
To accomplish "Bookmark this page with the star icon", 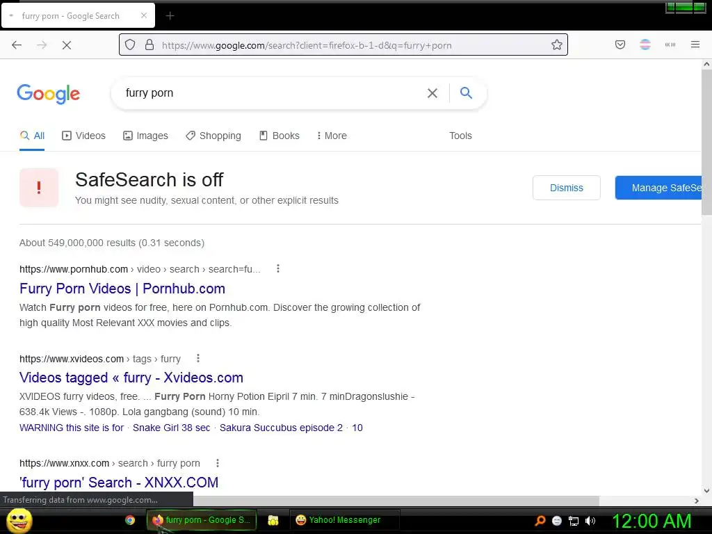I will point(557,44).
